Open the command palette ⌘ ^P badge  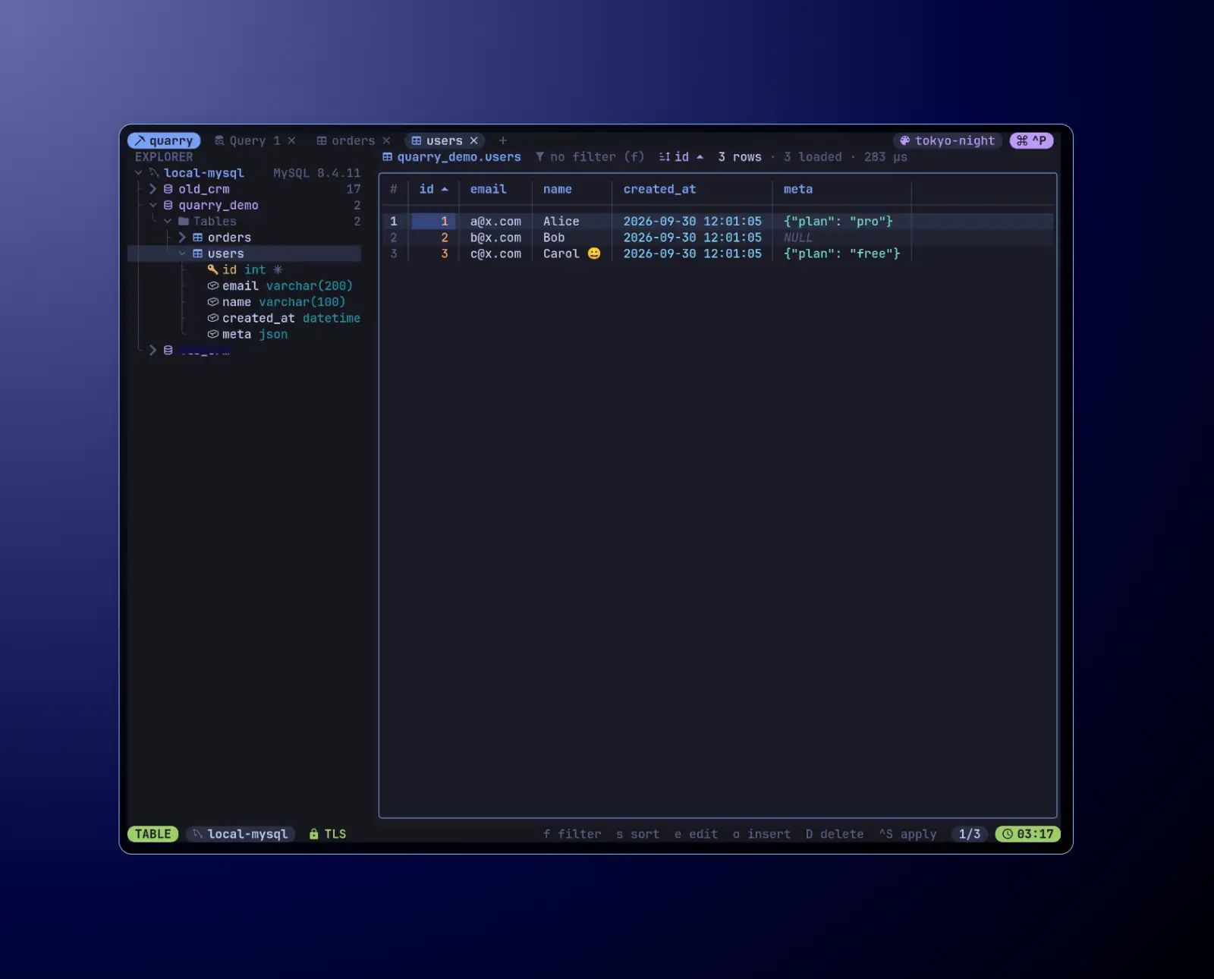click(1031, 140)
